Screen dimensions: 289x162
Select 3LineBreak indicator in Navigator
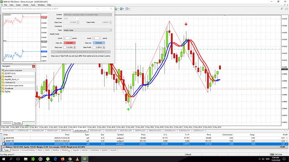coord(9,89)
